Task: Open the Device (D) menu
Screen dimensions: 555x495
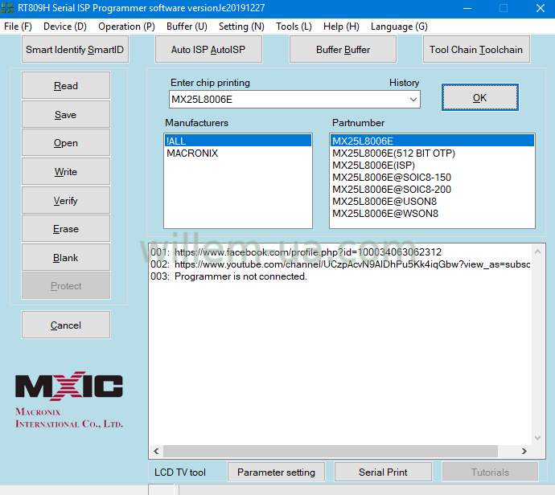Action: tap(65, 27)
